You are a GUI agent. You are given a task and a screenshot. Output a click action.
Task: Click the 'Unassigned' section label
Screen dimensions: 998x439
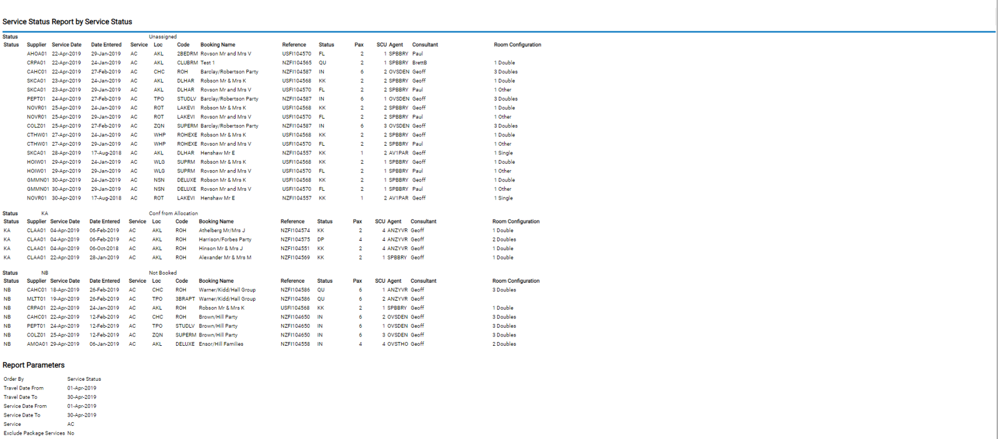pyautogui.click(x=162, y=37)
